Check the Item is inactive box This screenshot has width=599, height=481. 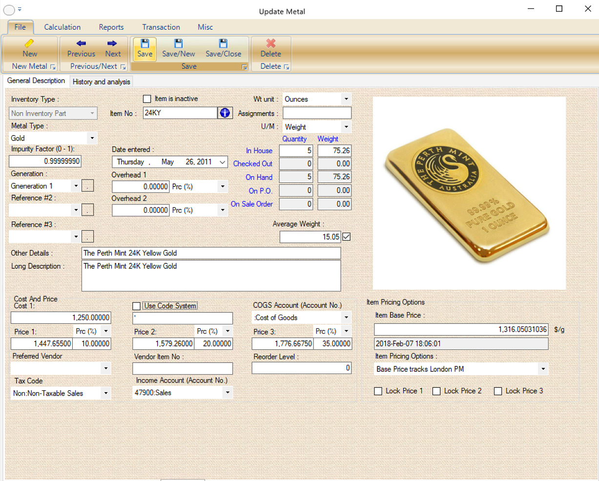pos(147,99)
